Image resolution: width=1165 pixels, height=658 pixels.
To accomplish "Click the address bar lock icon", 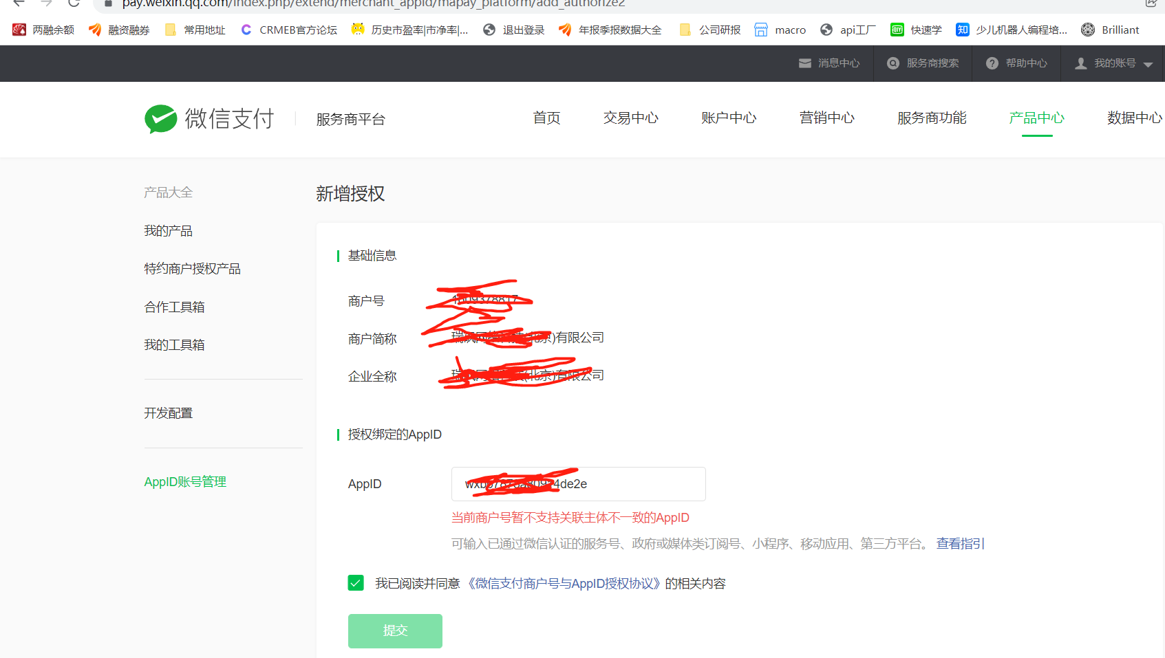I will tap(108, 3).
